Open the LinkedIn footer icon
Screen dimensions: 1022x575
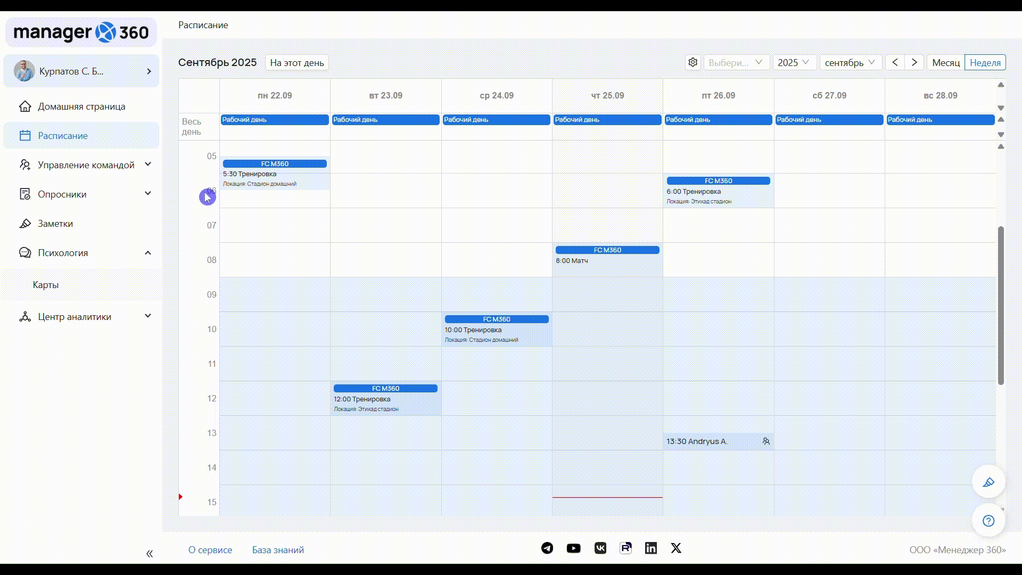[650, 548]
